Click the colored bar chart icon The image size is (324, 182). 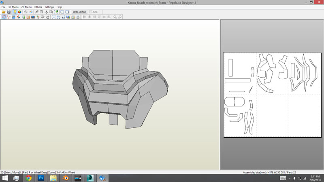point(68,17)
